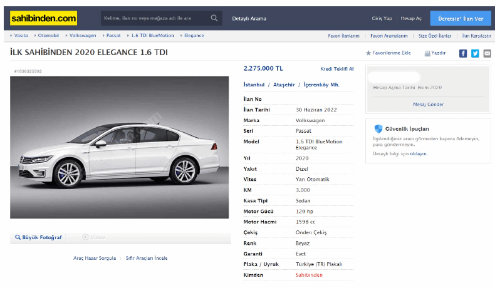This screenshot has width=495, height=288.
Task: Click the listing title İLK SAHİBİNDEN 2020 ELEGANCE
Action: click(89, 53)
